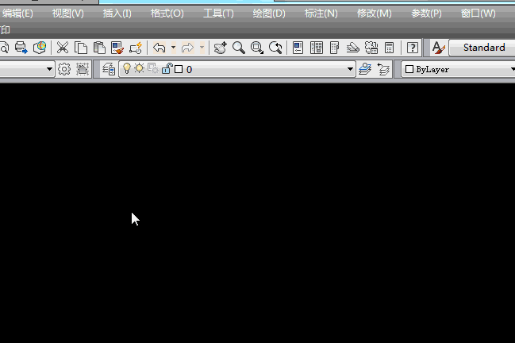
Task: Click the Standard text style box
Action: tap(482, 48)
